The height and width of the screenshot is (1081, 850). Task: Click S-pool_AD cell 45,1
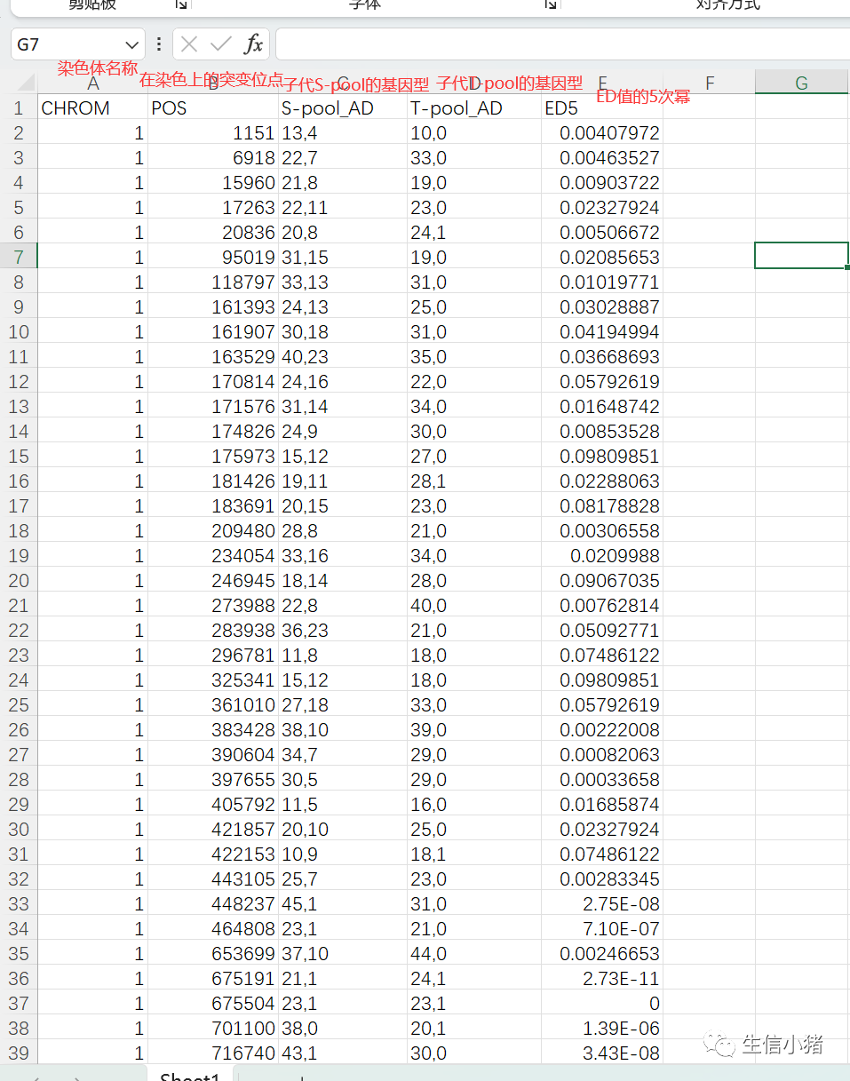tap(343, 904)
